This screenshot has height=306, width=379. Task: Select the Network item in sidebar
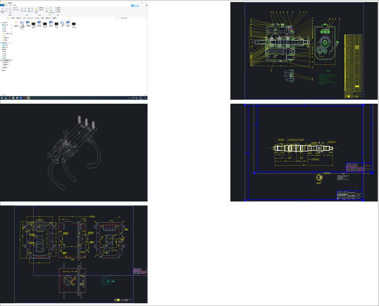click(4, 71)
